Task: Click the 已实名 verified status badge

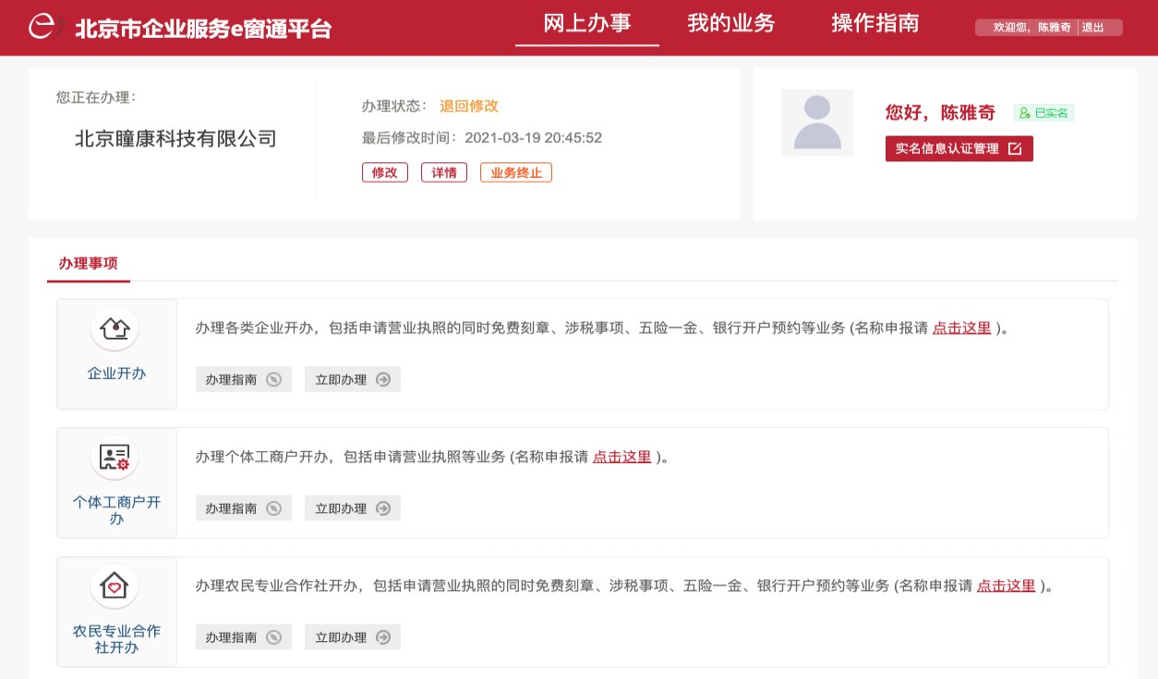Action: point(1043,113)
